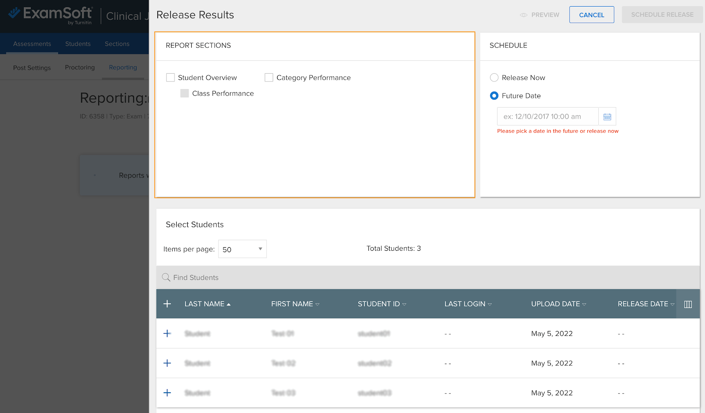Check the Student Overview checkbox
The height and width of the screenshot is (413, 705).
(x=171, y=77)
